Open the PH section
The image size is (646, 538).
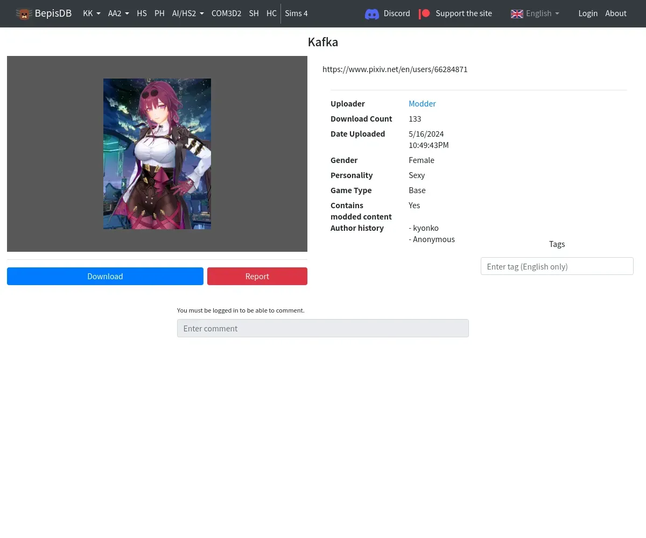pyautogui.click(x=159, y=13)
